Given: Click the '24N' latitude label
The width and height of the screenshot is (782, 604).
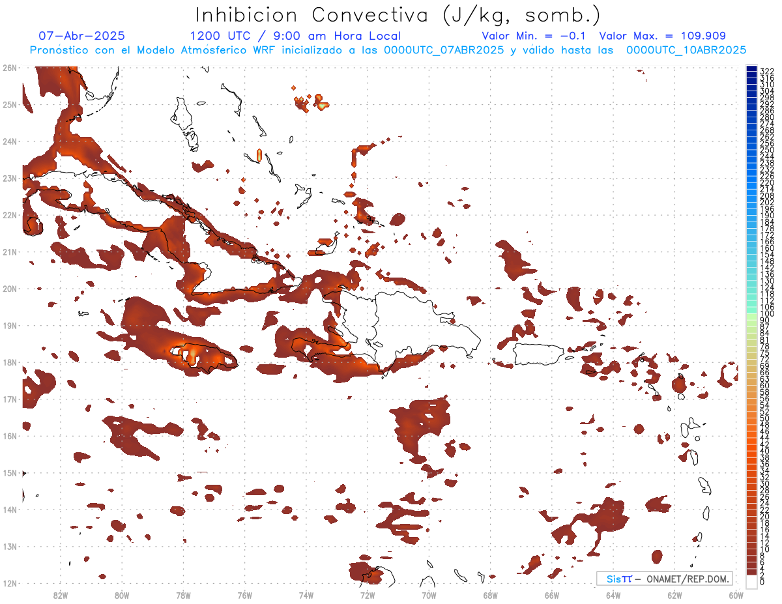Looking at the screenshot, I should pyautogui.click(x=10, y=141).
